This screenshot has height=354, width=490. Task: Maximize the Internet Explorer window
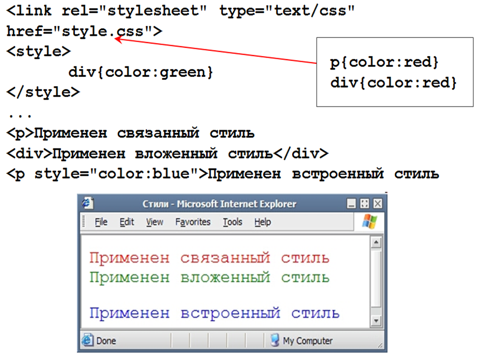click(x=364, y=203)
